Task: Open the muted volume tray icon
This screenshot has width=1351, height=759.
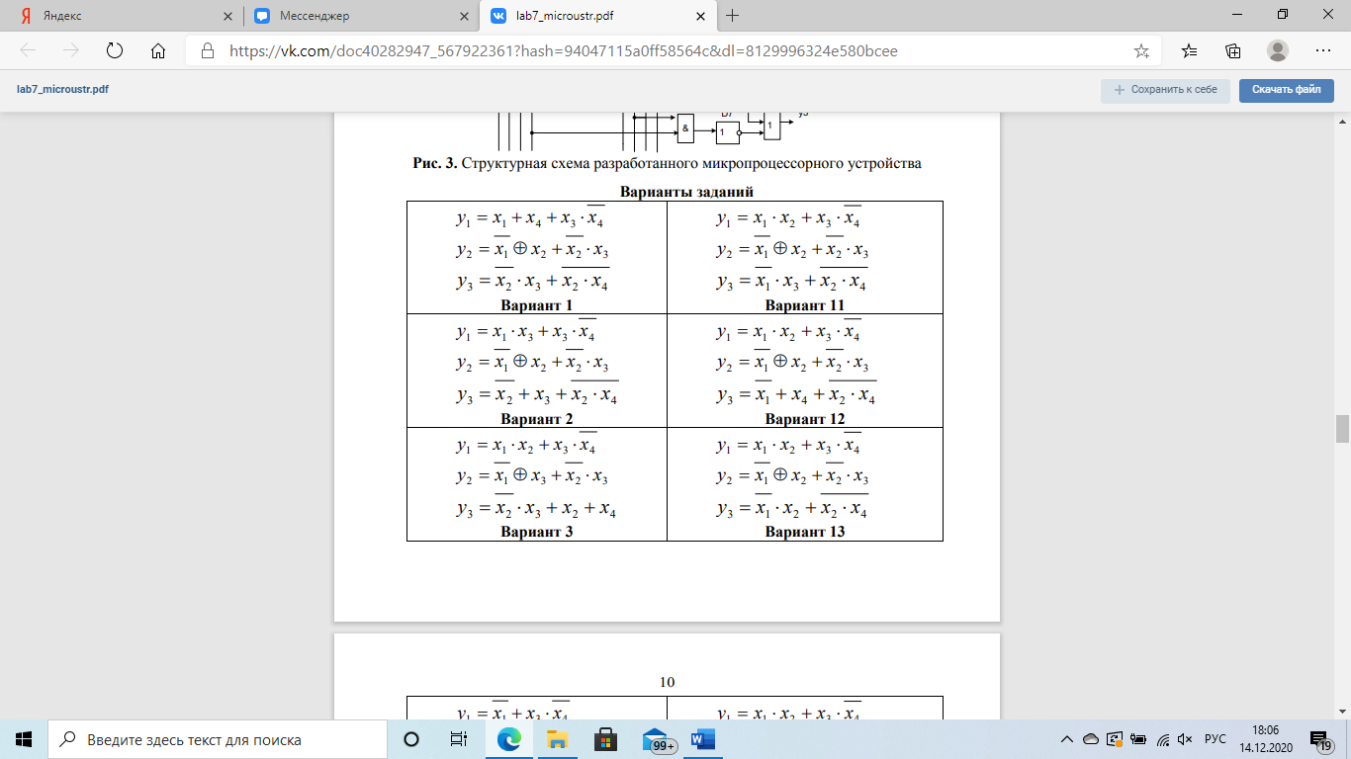Action: [1186, 739]
